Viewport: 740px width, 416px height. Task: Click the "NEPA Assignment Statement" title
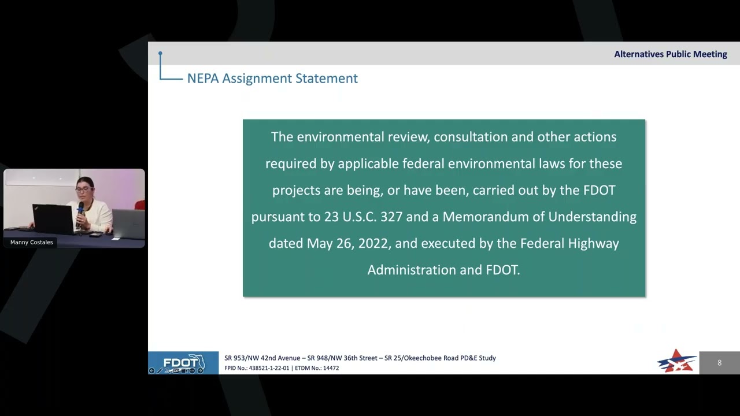(x=272, y=78)
